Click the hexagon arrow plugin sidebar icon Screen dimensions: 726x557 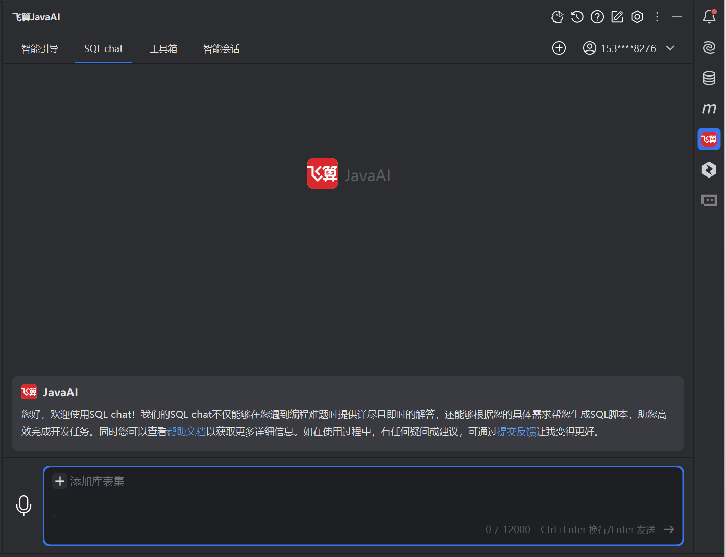click(x=709, y=169)
